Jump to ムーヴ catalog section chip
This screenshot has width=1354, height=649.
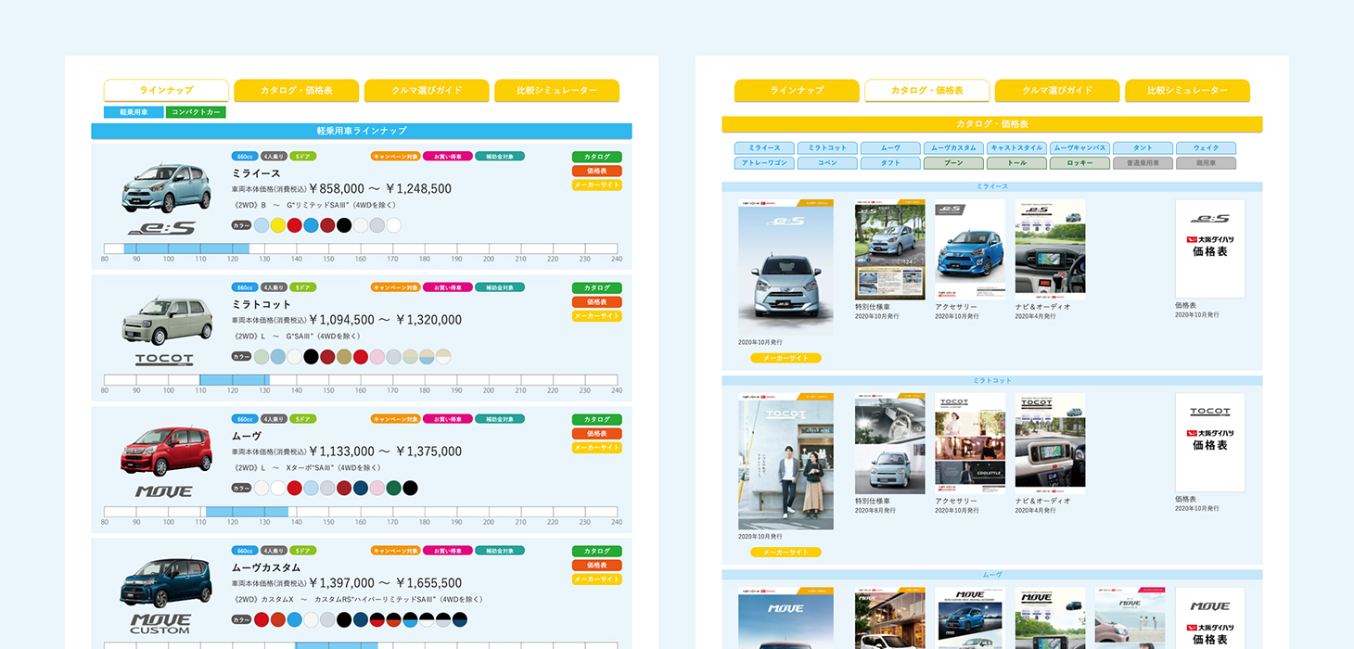pyautogui.click(x=890, y=148)
